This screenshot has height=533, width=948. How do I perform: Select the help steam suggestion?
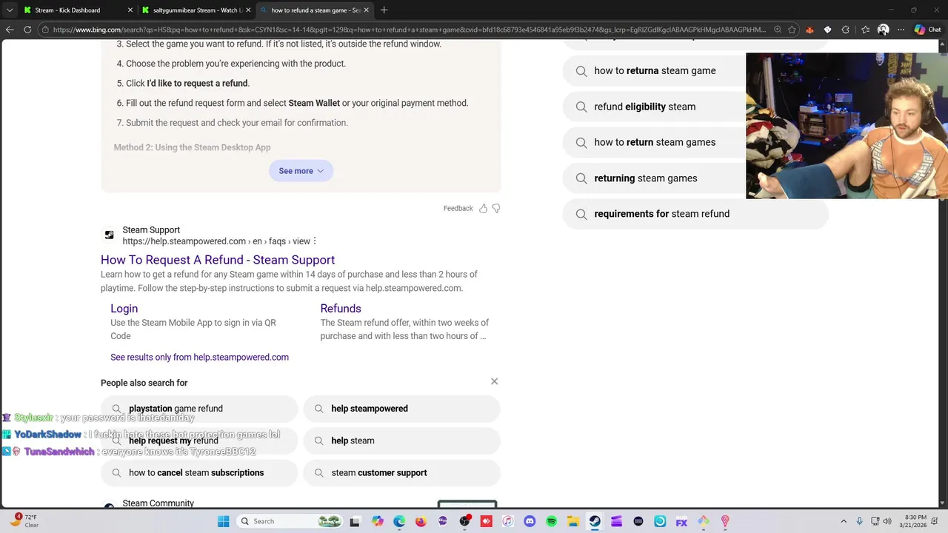(x=401, y=440)
